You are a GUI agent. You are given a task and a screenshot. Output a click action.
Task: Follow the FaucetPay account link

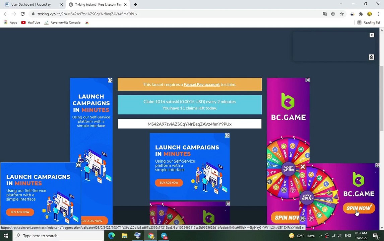(x=202, y=84)
